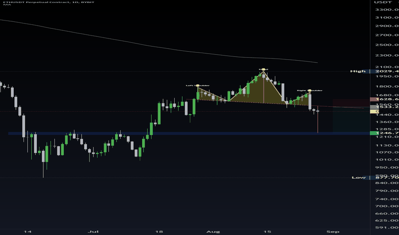The width and height of the screenshot is (399, 235).
Task: Click the 2900.00 price axis label
Action: tap(387, 26)
